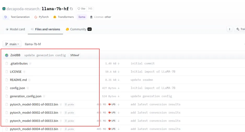Expand the main branch dropdown
245x132 pixels.
coord(12,44)
